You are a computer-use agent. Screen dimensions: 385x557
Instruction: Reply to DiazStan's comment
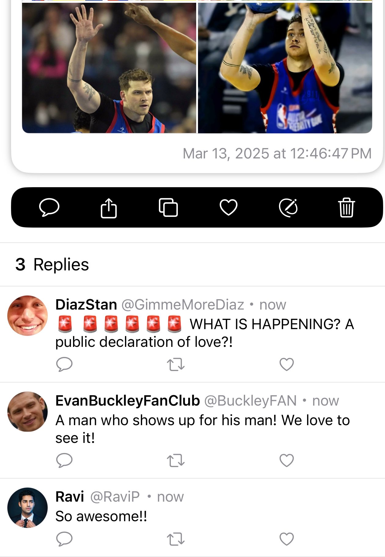pyautogui.click(x=64, y=364)
